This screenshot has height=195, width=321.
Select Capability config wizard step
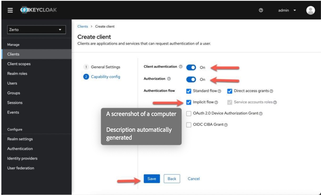tap(102, 77)
